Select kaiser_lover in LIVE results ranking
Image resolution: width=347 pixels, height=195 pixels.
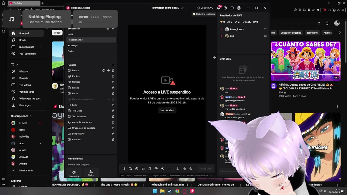243,29
